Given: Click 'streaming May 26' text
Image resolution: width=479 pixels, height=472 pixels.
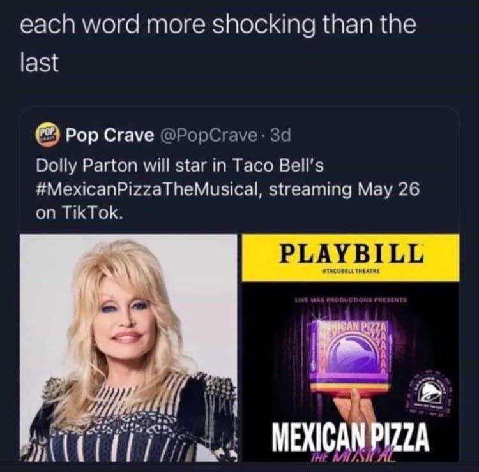Looking at the screenshot, I should 344,189.
